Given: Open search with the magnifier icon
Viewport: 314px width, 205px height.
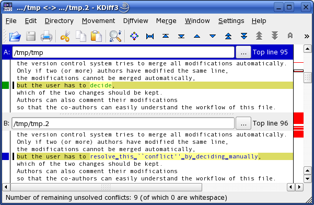Looking at the screenshot, I should click(x=115, y=36).
